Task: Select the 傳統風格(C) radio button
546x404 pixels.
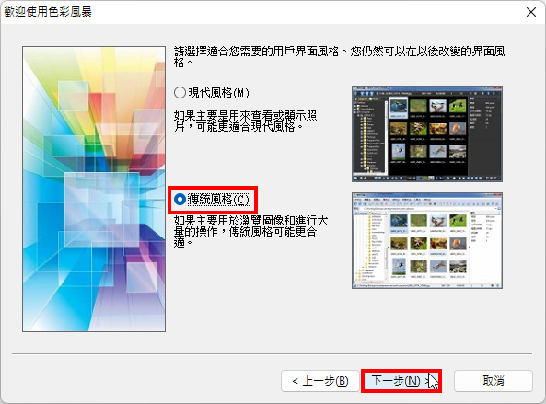Action: (180, 200)
